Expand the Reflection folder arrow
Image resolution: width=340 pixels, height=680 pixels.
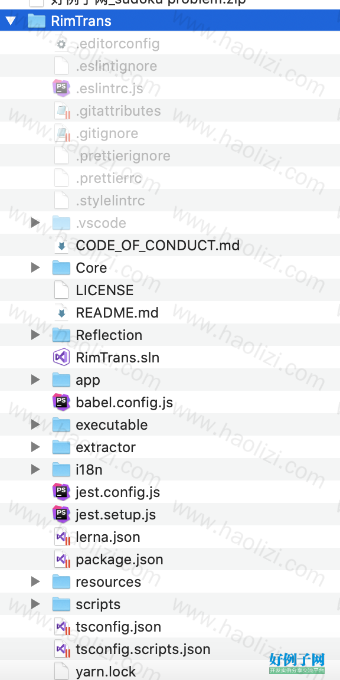35,335
